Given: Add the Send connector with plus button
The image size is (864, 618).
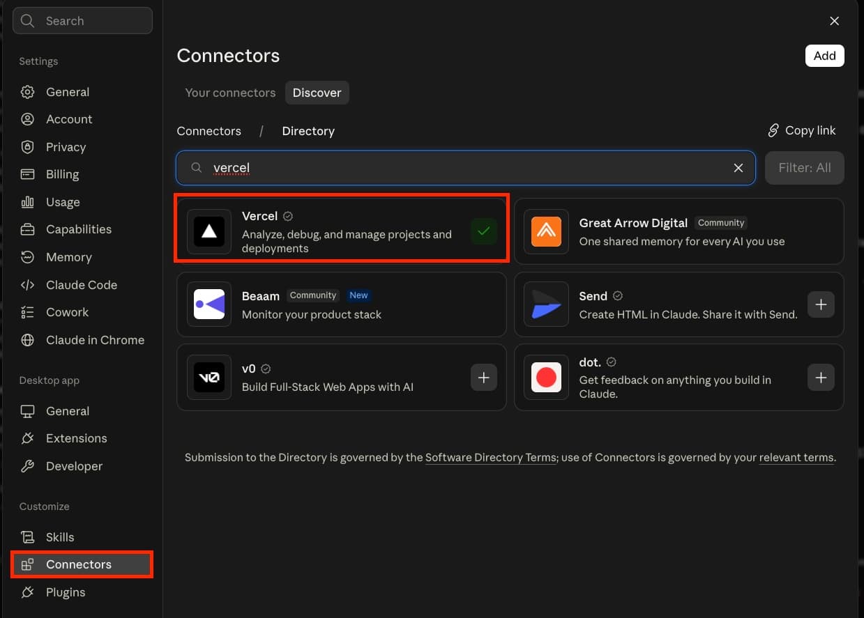Looking at the screenshot, I should point(821,304).
